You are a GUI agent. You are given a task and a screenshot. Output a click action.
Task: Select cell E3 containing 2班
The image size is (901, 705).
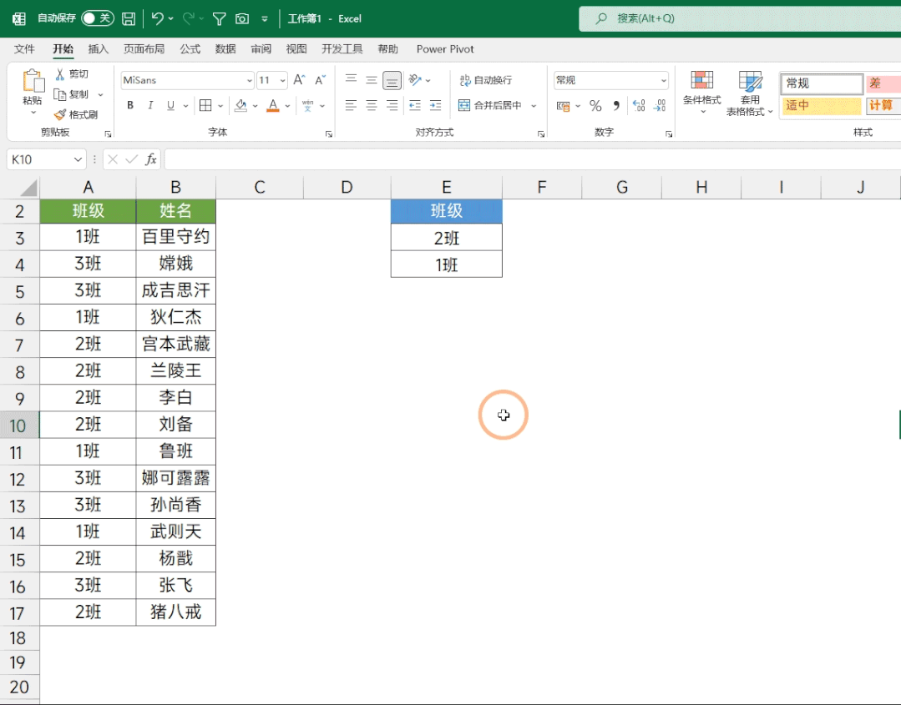[x=446, y=238]
